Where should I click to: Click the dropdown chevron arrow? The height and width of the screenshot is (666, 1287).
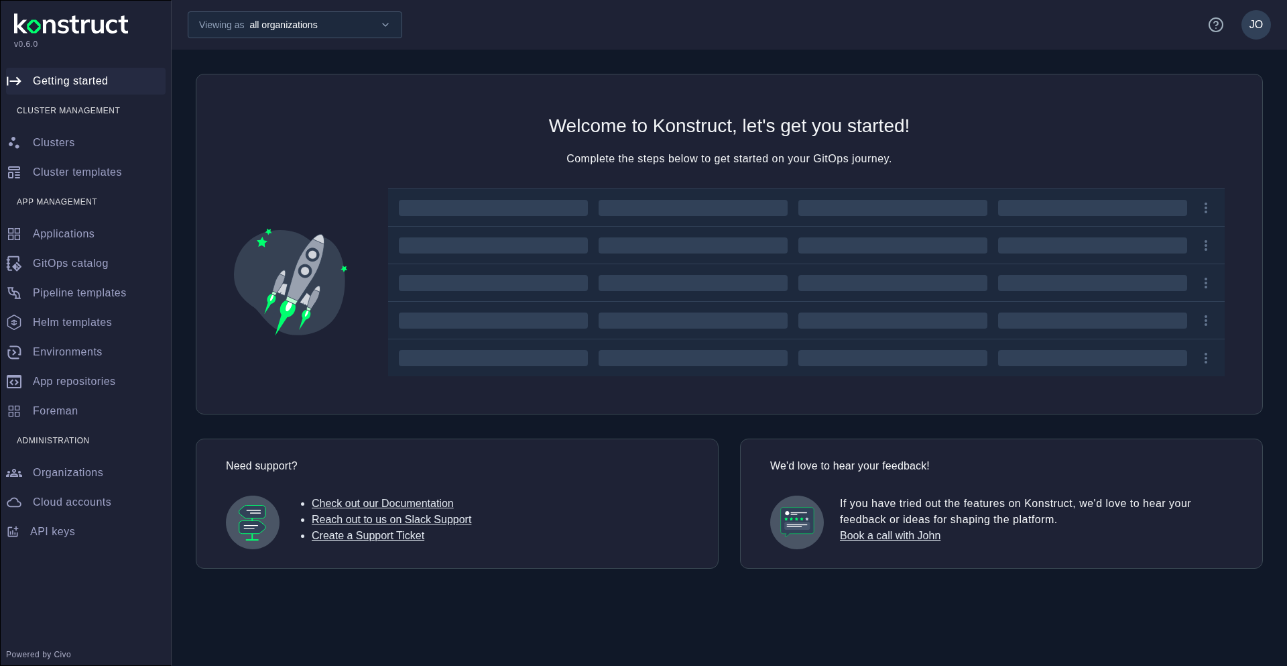(x=385, y=25)
